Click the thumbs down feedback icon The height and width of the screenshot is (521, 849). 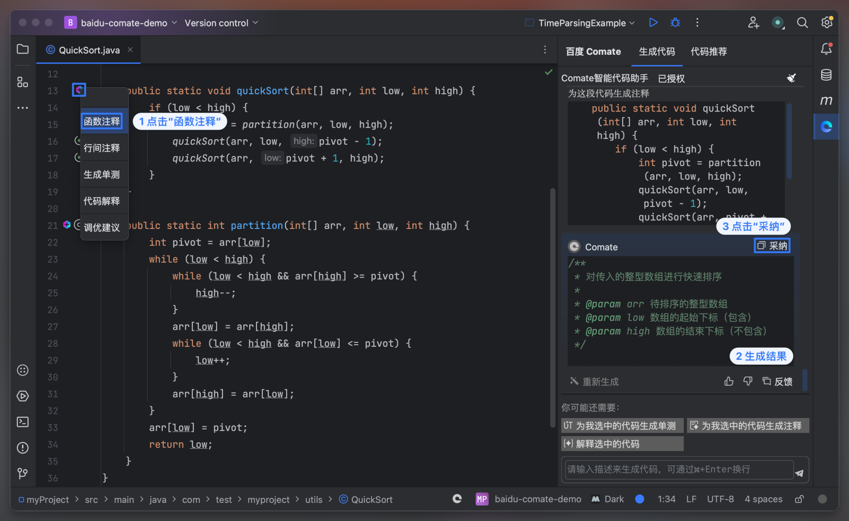748,381
